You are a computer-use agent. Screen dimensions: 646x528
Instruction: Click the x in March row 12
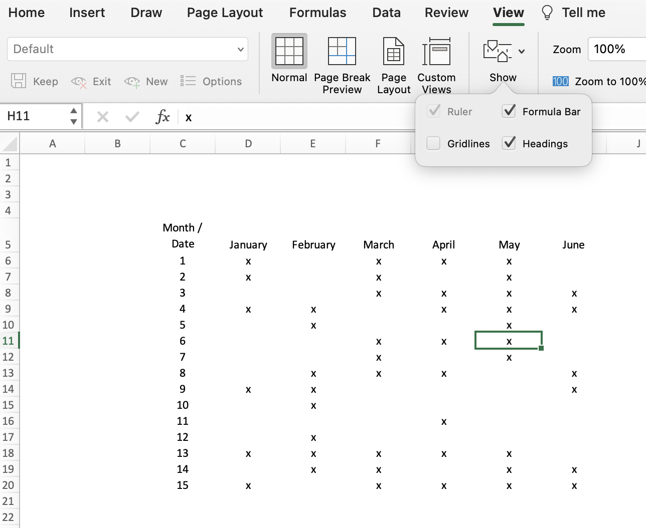point(379,357)
